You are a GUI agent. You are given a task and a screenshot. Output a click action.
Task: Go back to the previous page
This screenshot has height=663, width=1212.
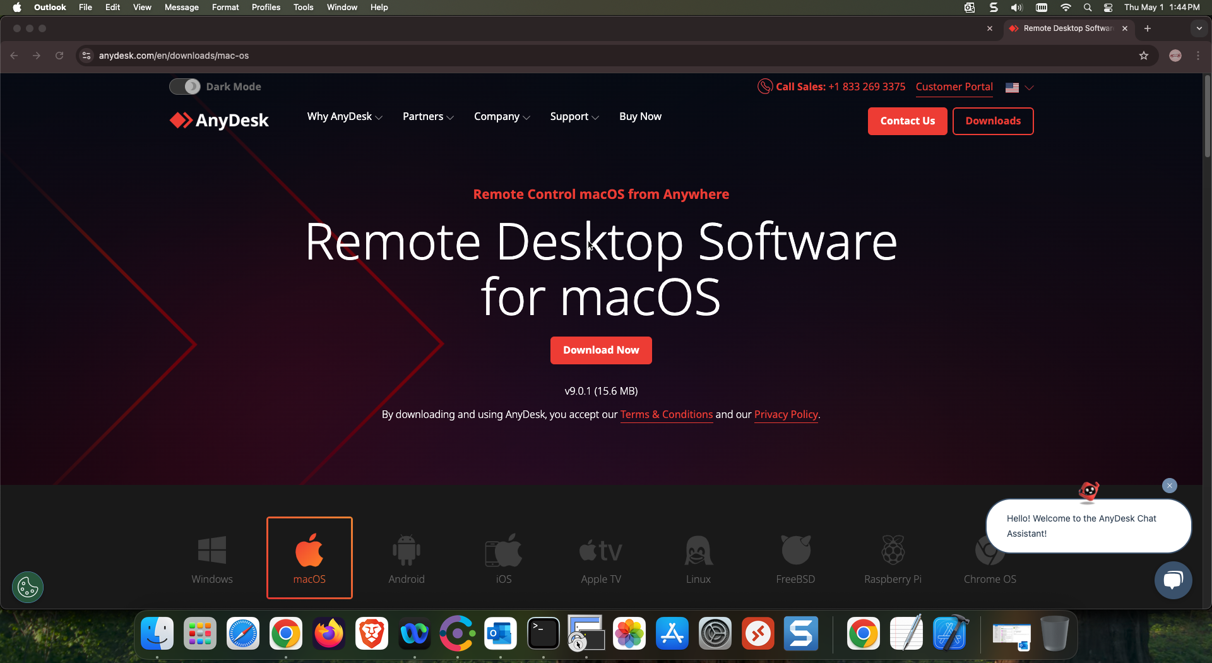pos(14,56)
